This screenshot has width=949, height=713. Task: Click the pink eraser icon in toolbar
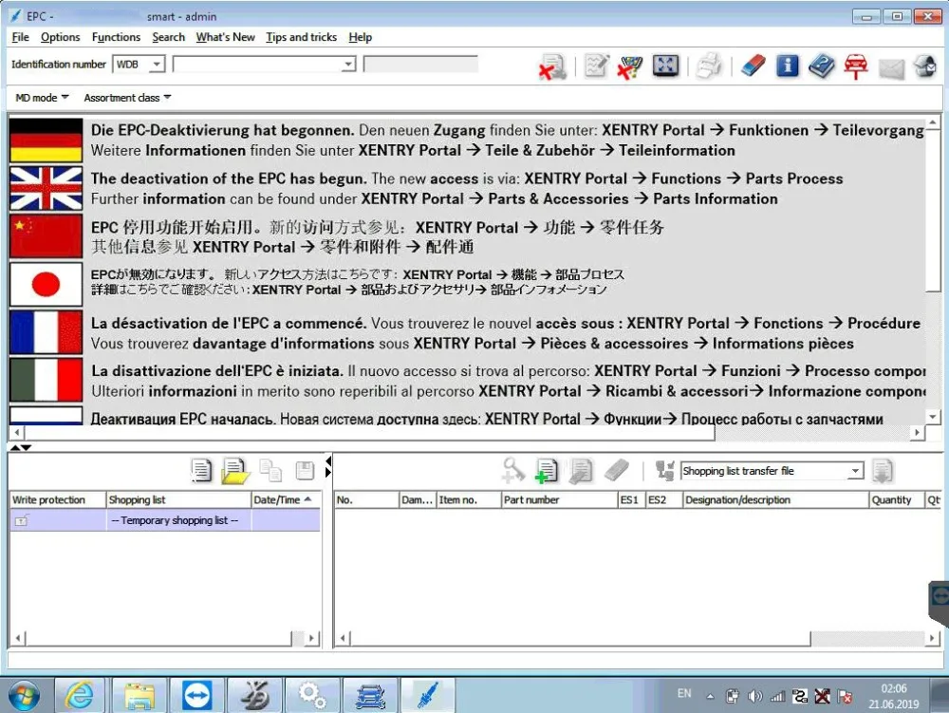coord(753,66)
